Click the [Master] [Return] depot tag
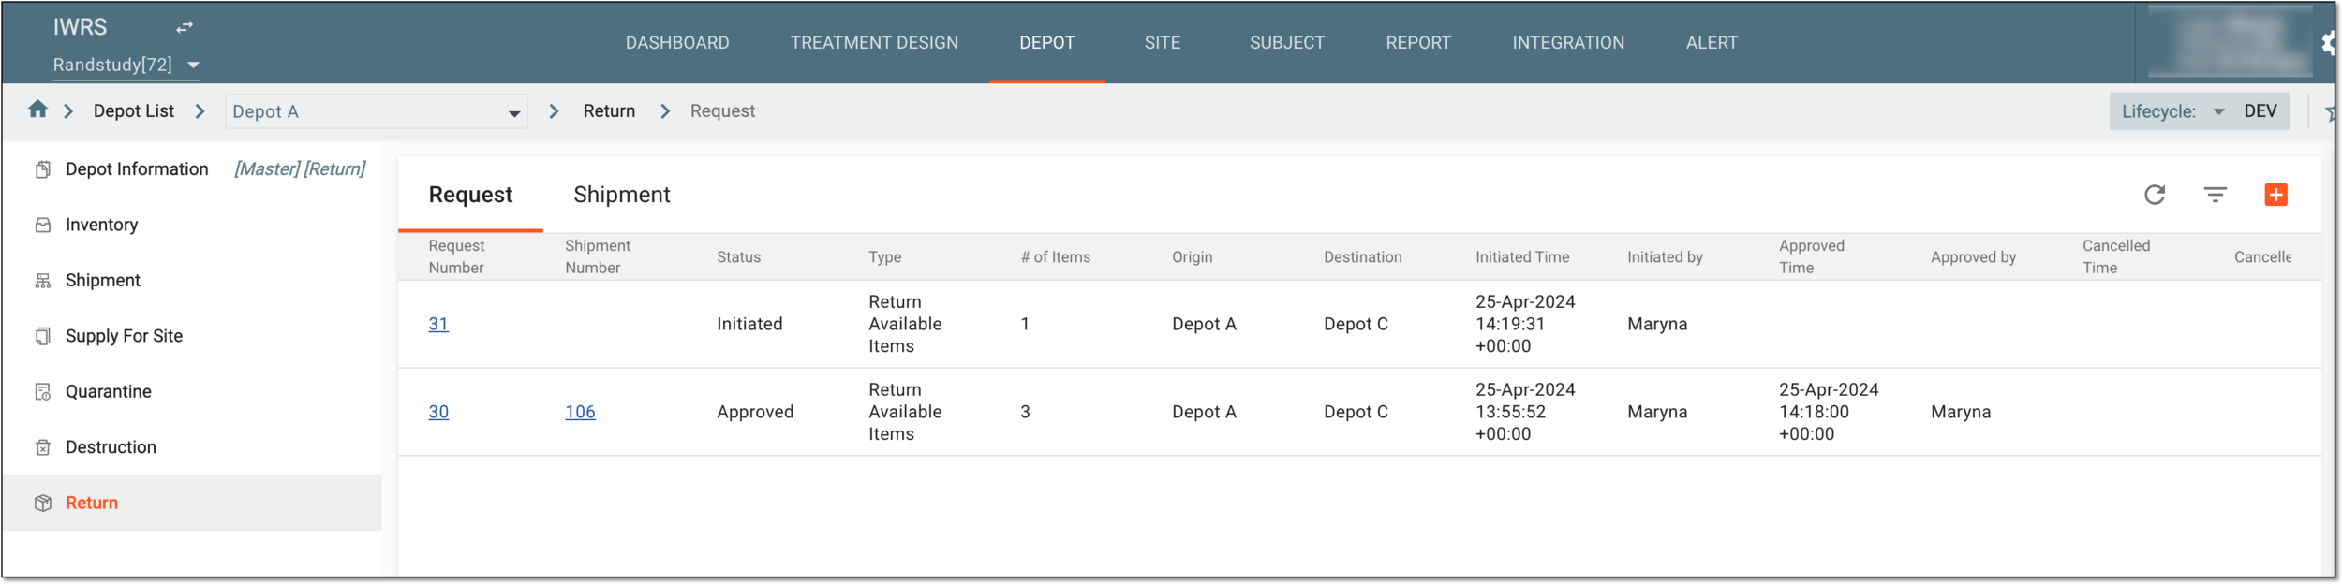The width and height of the screenshot is (2342, 584). pyautogui.click(x=300, y=168)
